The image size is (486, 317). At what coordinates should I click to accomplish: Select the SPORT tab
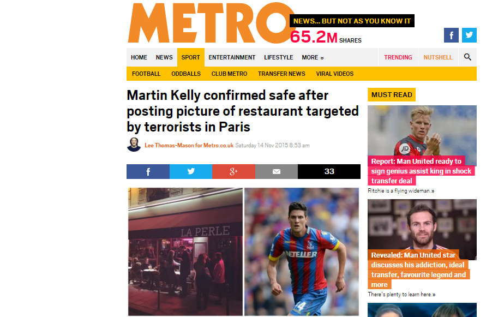pyautogui.click(x=190, y=57)
